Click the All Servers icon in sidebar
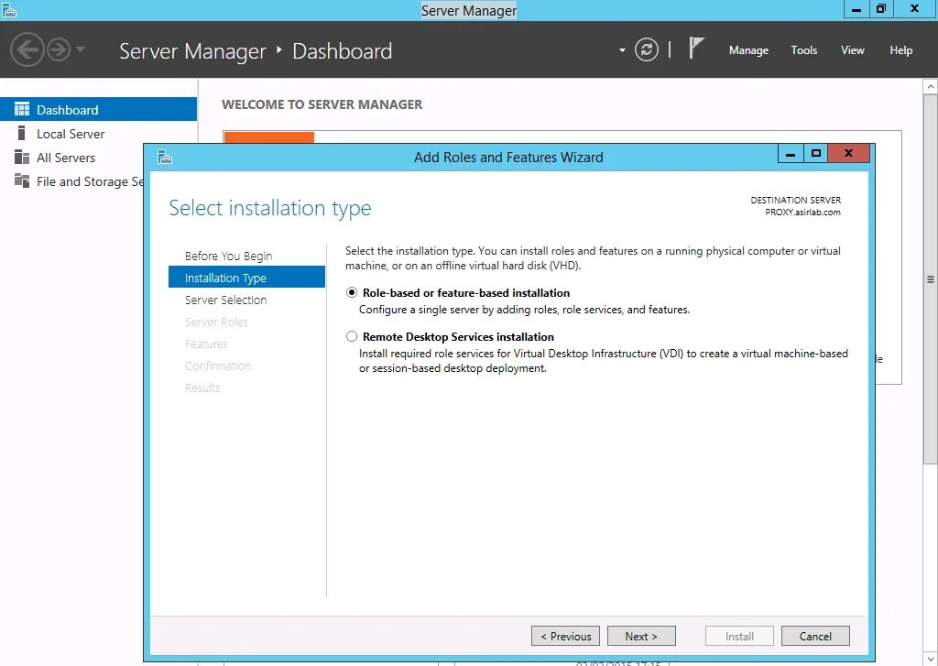The width and height of the screenshot is (938, 666). [x=22, y=157]
